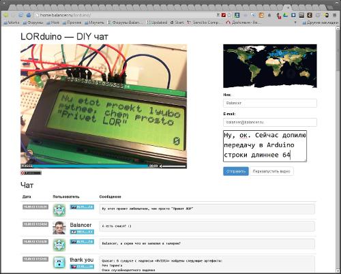341x274 pixels.
Task: Click the "LORduino — DIY чат" heading
Action: [x=64, y=37]
